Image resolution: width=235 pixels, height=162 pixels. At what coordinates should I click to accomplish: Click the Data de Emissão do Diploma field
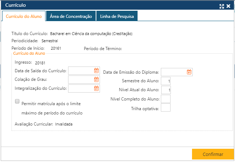[173, 72]
